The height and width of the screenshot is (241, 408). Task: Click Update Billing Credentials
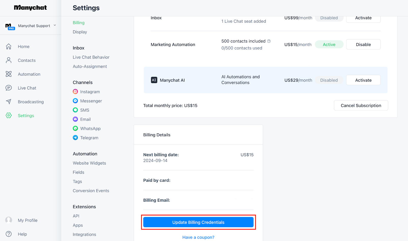point(198,222)
